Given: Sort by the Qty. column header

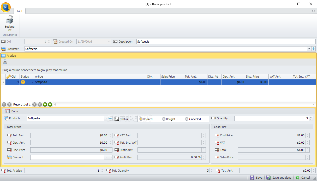Looking at the screenshot, I should point(153,77).
